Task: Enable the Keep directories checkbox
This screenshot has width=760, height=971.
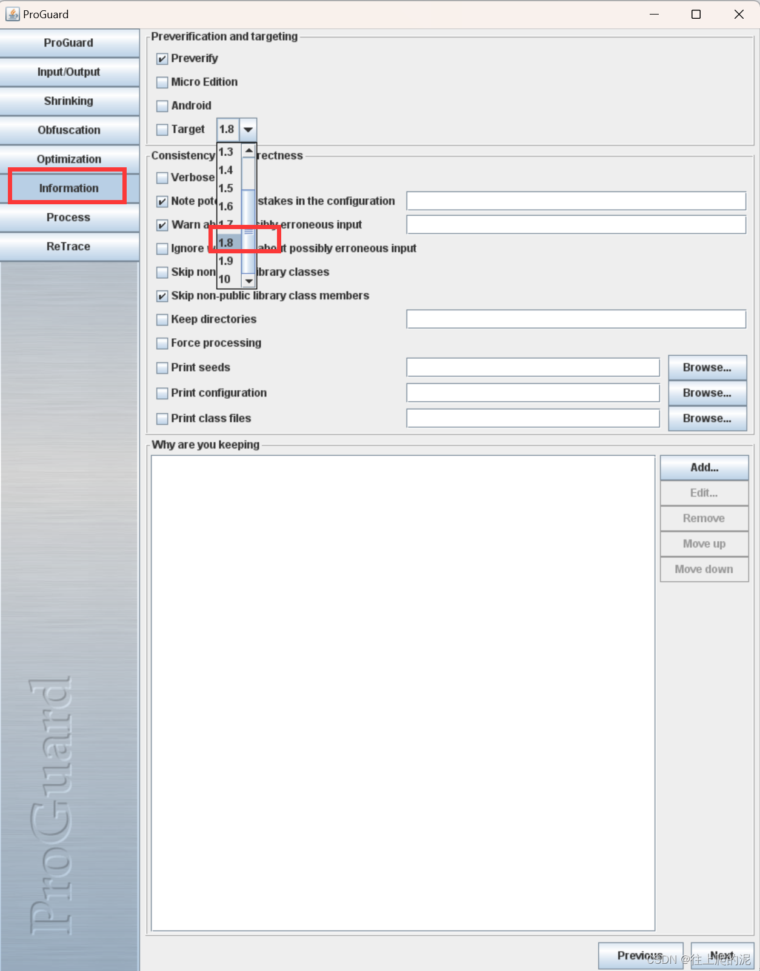Action: tap(162, 319)
